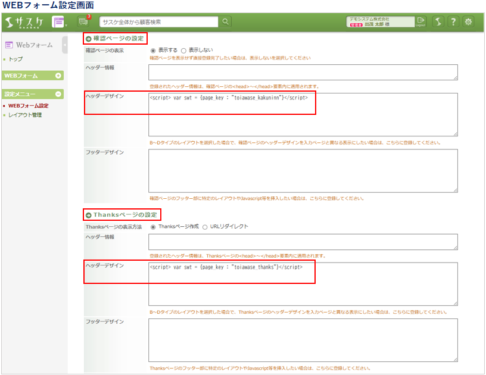Open the Saaske S shortcut icon
486x375 pixels.
(x=438, y=21)
